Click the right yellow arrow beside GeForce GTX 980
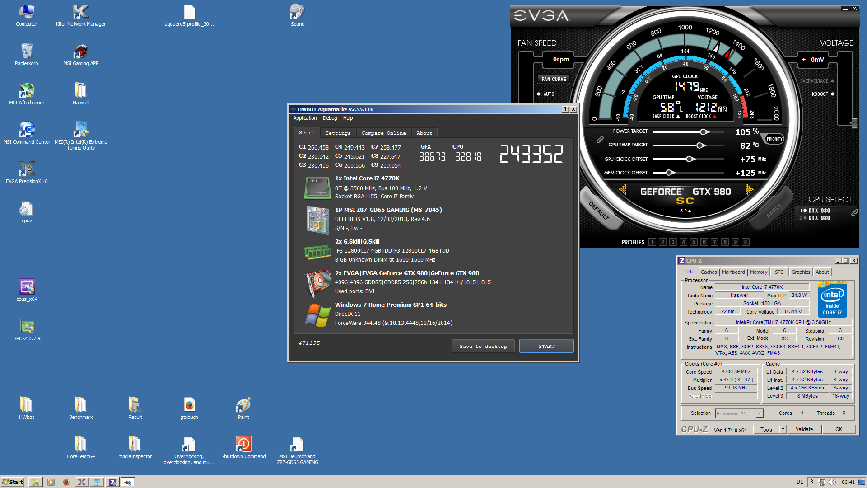This screenshot has height=488, width=867. pos(749,190)
